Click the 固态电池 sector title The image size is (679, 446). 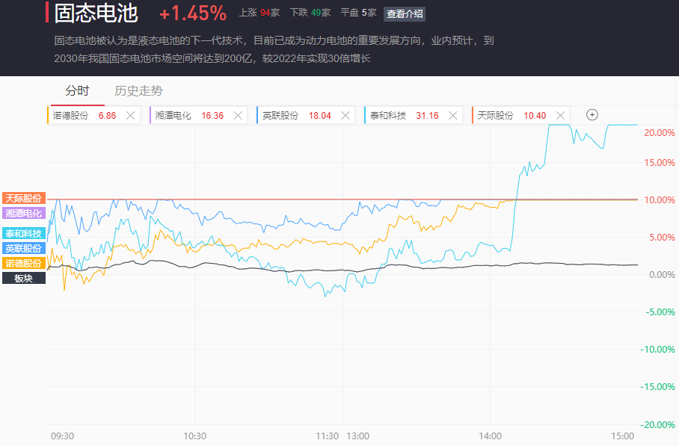96,13
